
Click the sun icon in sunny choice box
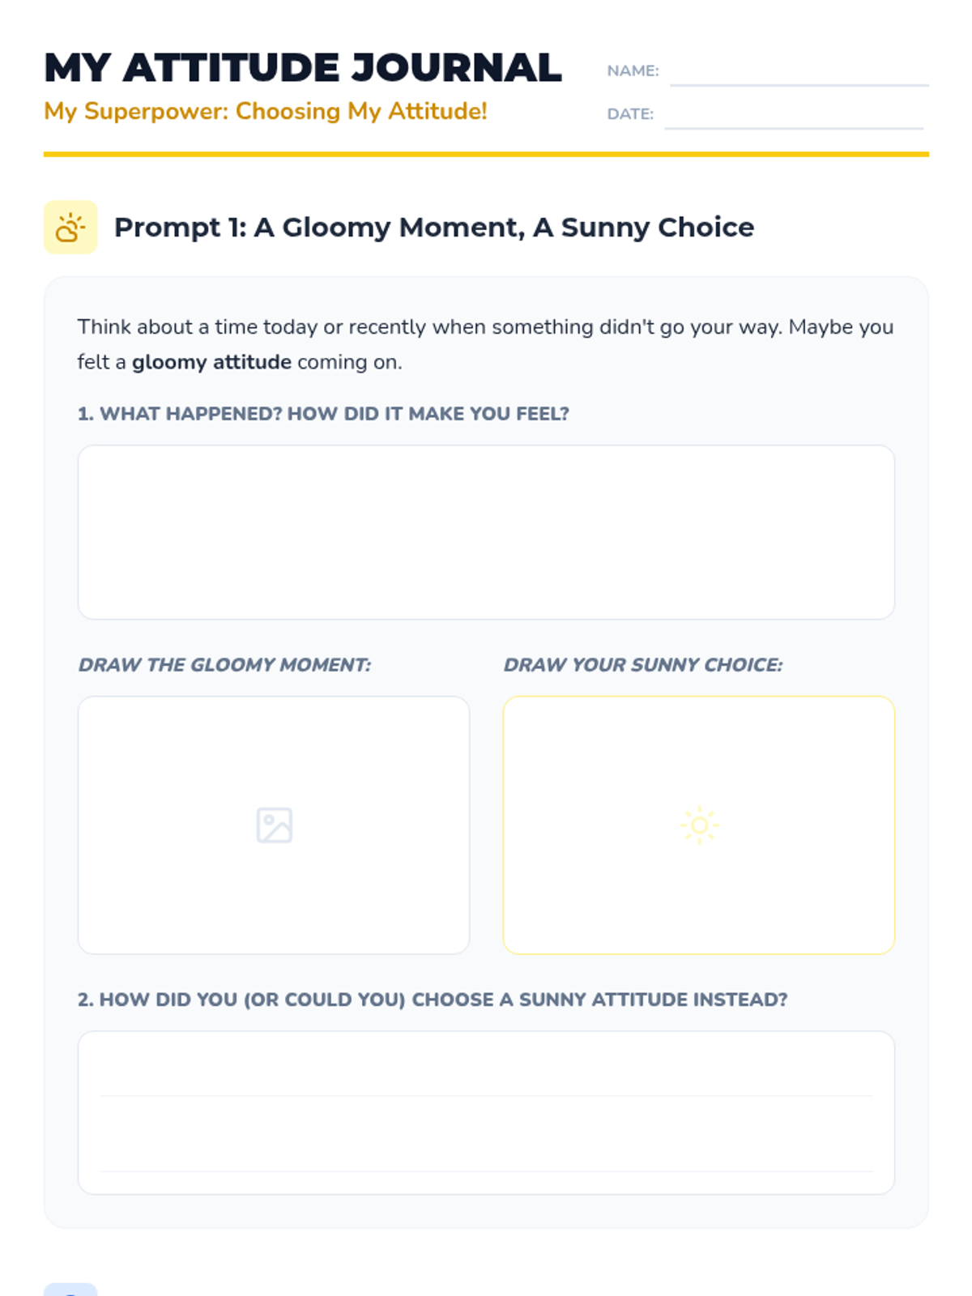(699, 825)
